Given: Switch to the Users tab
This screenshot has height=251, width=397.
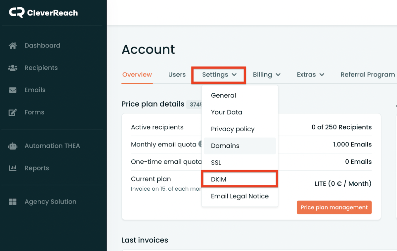Looking at the screenshot, I should pos(177,75).
